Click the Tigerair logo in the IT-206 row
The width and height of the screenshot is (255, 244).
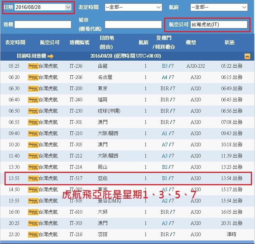(33, 77)
